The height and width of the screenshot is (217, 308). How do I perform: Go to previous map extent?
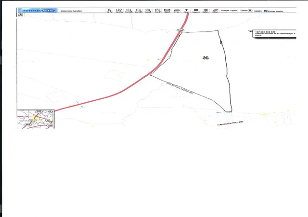[157, 11]
